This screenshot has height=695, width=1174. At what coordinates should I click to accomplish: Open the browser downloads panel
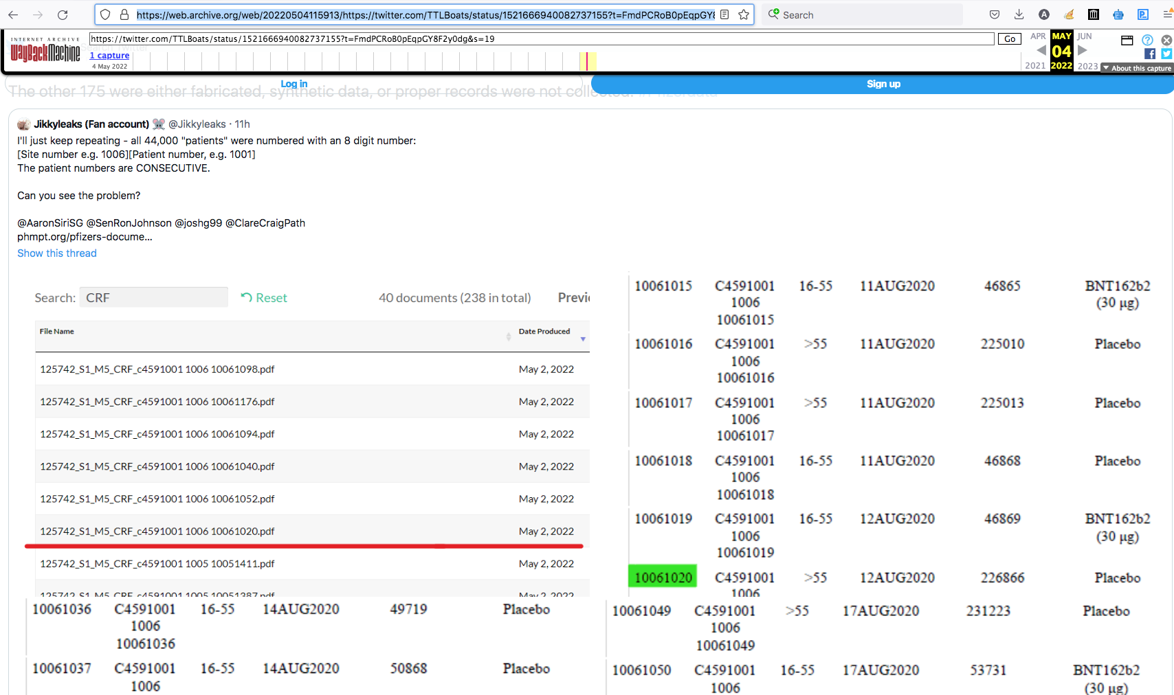(1019, 14)
